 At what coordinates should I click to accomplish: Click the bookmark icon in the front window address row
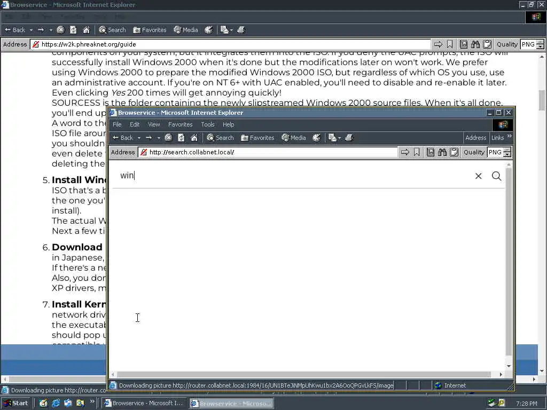click(417, 152)
